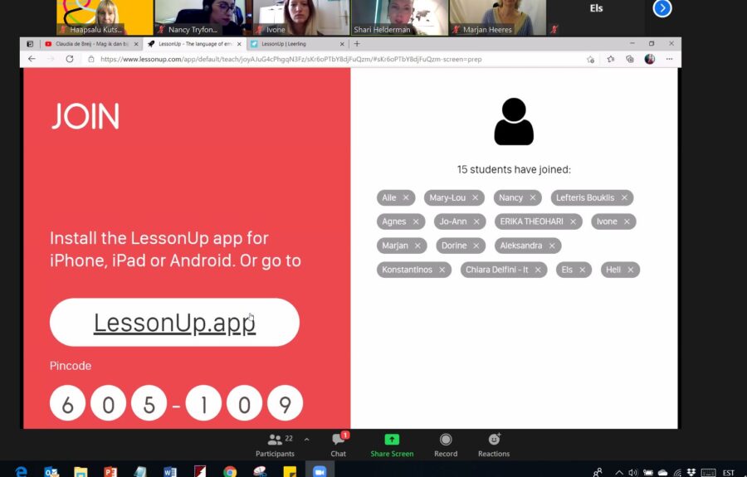Remove student Mary-Lou with her X icon
The height and width of the screenshot is (477, 747).
tap(475, 197)
